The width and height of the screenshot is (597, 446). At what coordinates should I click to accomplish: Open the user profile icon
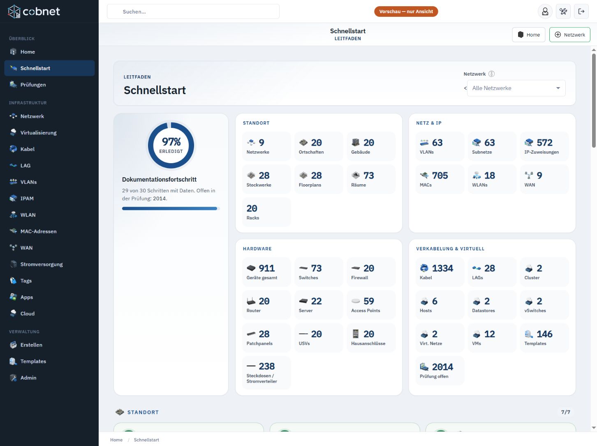point(545,12)
